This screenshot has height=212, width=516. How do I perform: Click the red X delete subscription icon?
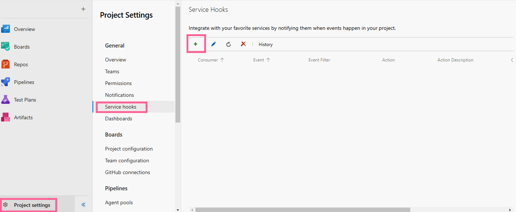[x=243, y=44]
